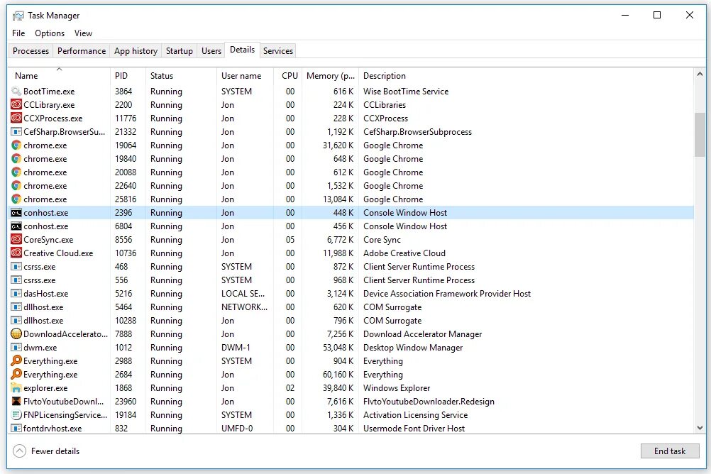The image size is (711, 474).
Task: Click the FlvtoYoutubeDownloader process icon
Action: pos(16,402)
